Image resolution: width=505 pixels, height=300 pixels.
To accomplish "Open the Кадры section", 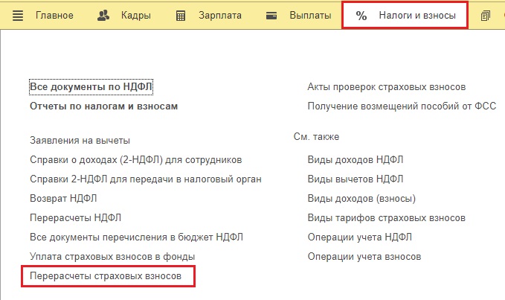I will (136, 16).
